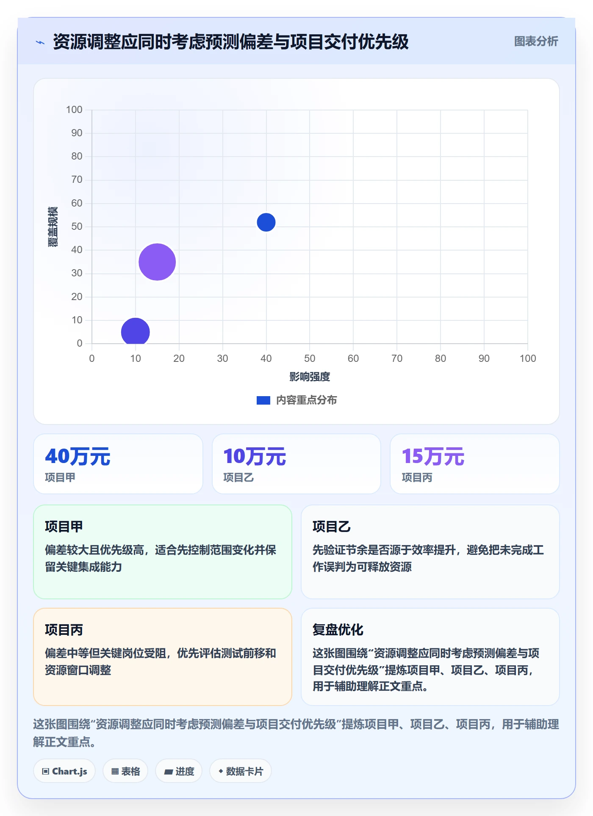Image resolution: width=593 pixels, height=816 pixels.
Task: Click the indigo bubble near the chart origin
Action: tap(136, 332)
